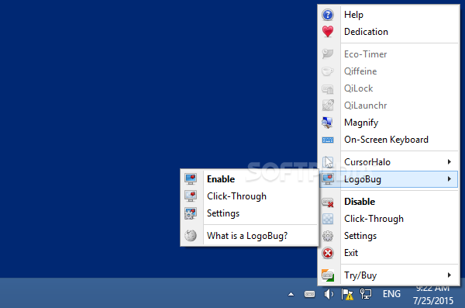Select Enable in the LogoBug submenu

click(250, 179)
